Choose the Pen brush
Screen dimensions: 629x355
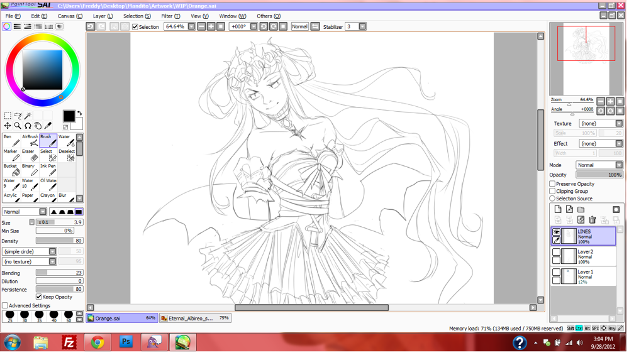pyautogui.click(x=11, y=141)
